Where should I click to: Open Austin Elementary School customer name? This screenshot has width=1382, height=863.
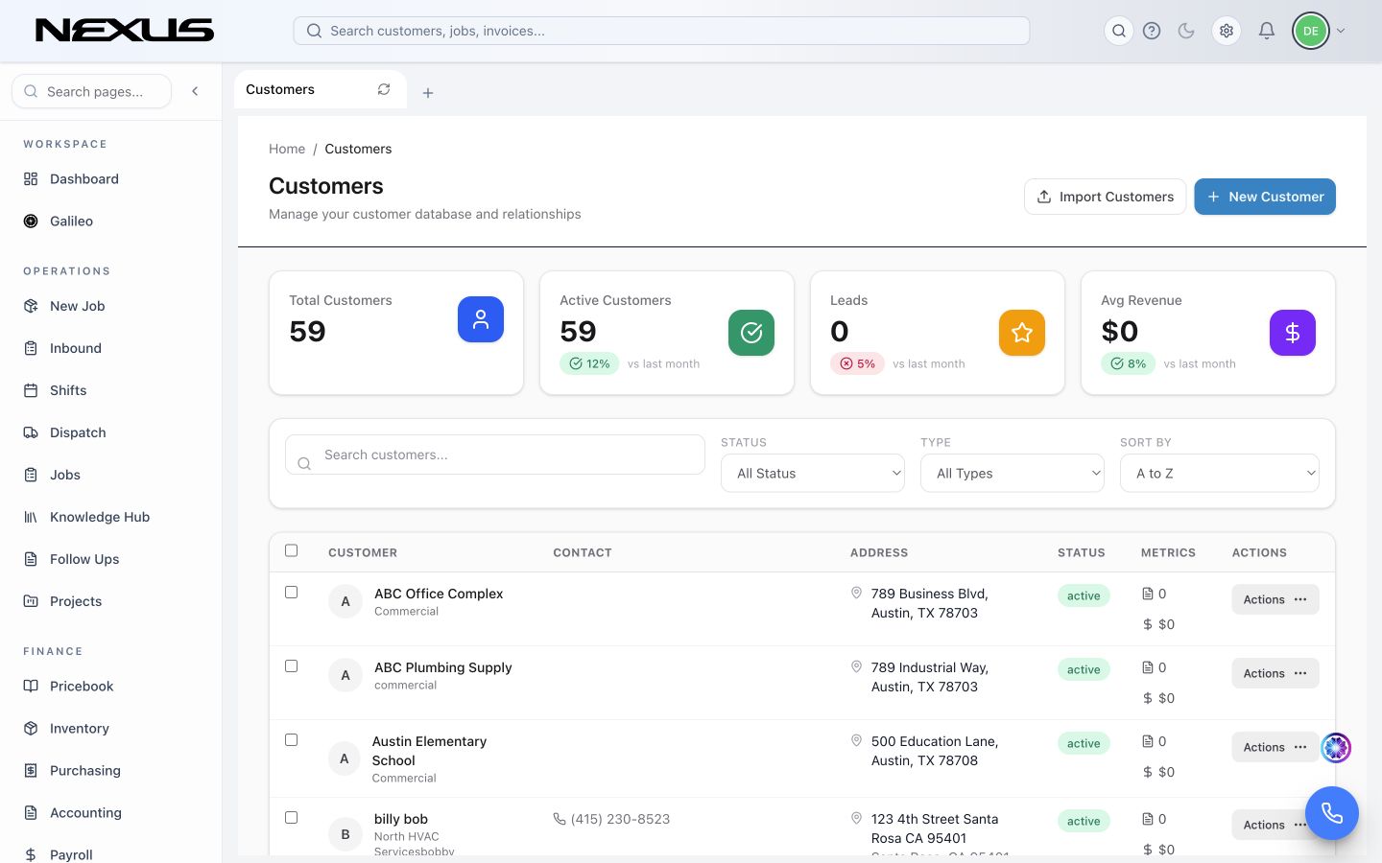point(429,751)
